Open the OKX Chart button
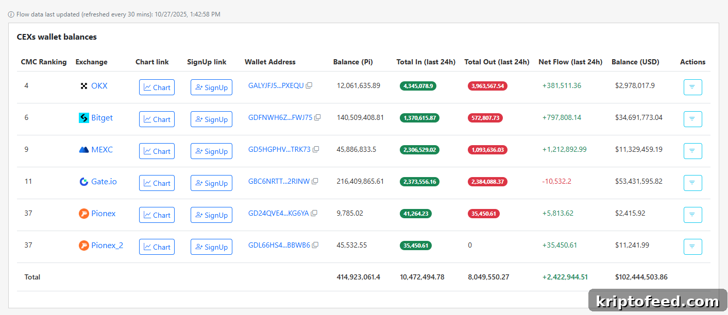 point(157,87)
